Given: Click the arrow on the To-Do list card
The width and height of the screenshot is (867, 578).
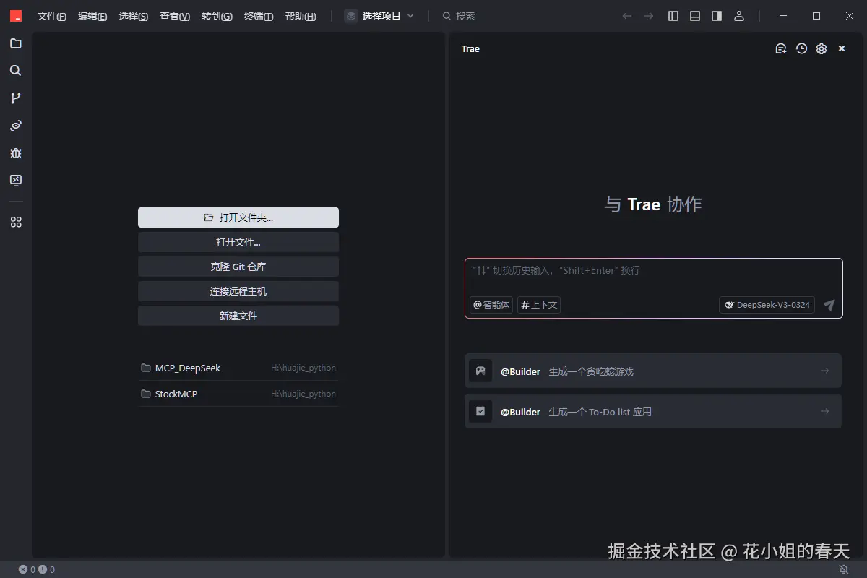Looking at the screenshot, I should coord(825,411).
